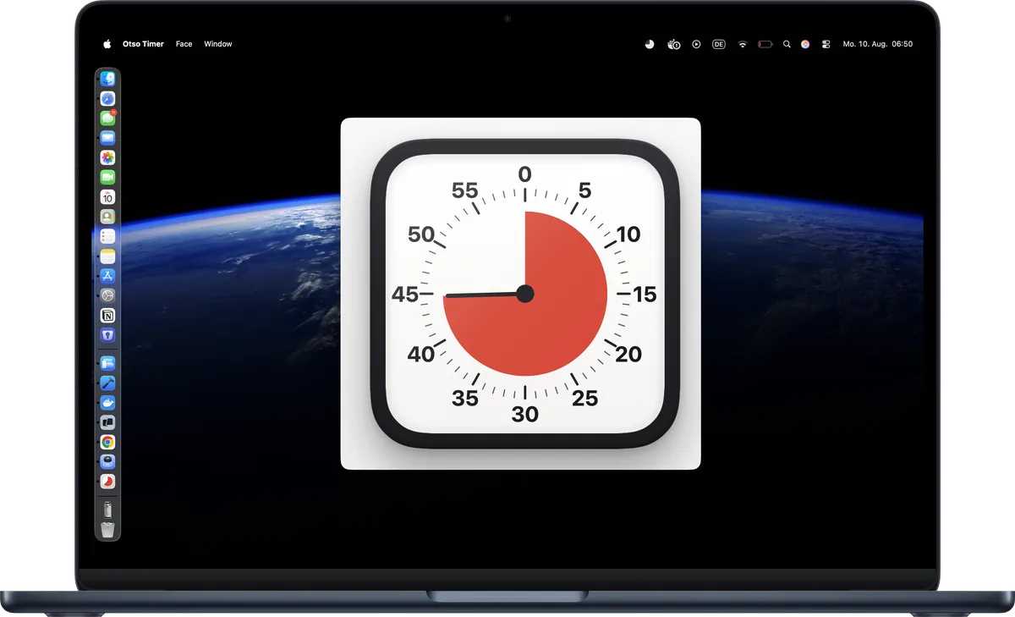Click the Otso timer pie menu bar icon
This screenshot has width=1015, height=617.
(650, 44)
